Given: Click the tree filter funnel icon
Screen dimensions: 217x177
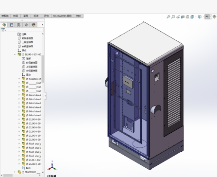Looking at the screenshot, I should point(3,30).
